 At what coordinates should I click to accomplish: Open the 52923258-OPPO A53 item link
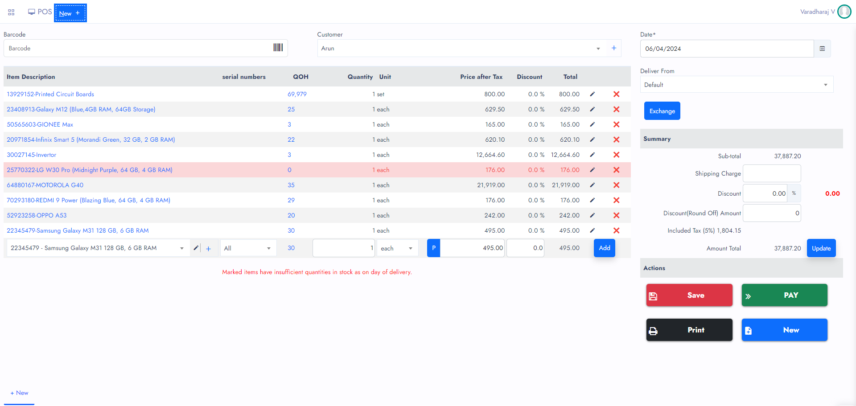pyautogui.click(x=37, y=215)
